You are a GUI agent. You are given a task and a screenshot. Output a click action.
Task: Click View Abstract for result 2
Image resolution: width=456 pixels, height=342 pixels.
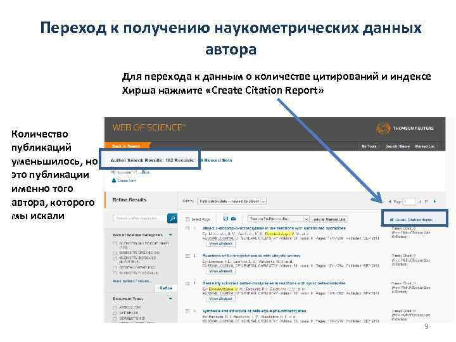click(x=221, y=271)
